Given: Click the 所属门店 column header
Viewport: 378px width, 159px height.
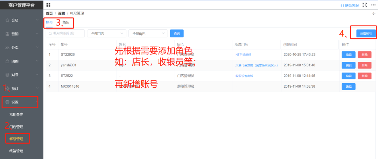Looking at the screenshot, I should 241,44.
